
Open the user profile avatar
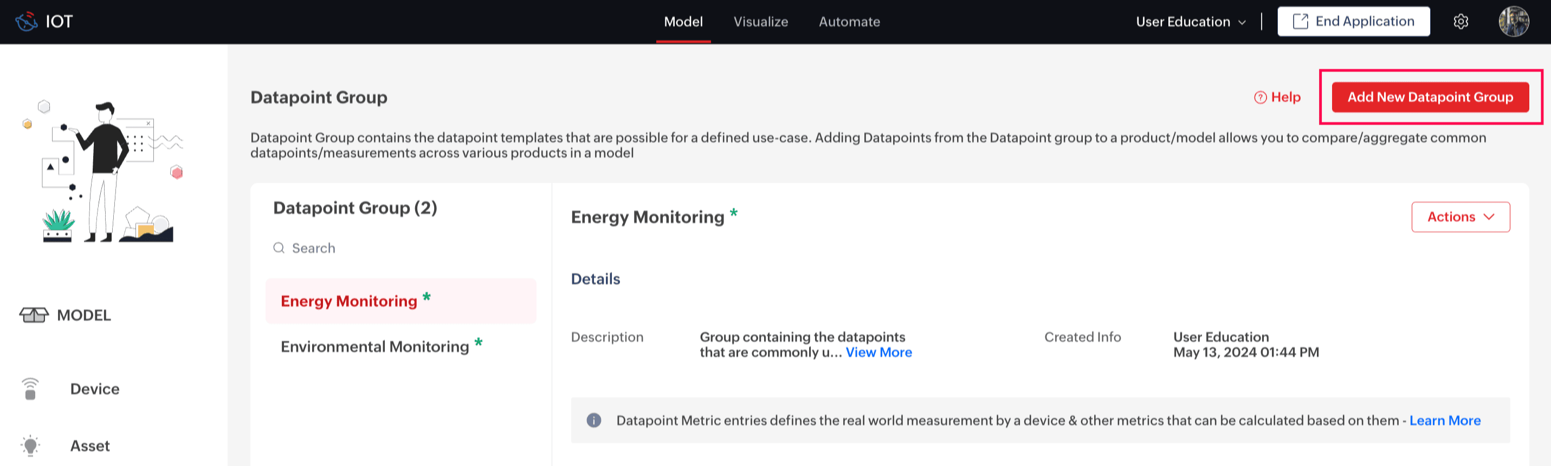tap(1513, 22)
